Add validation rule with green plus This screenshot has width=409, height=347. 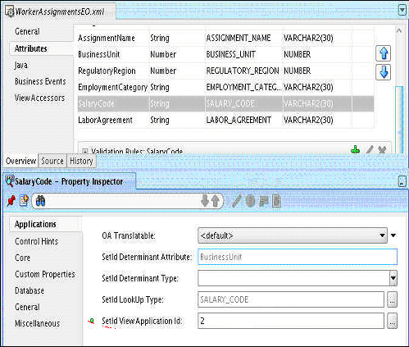click(355, 150)
